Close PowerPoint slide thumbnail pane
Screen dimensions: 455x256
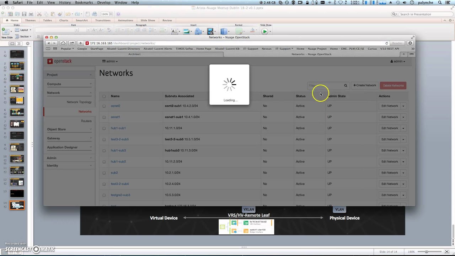(x=28, y=43)
